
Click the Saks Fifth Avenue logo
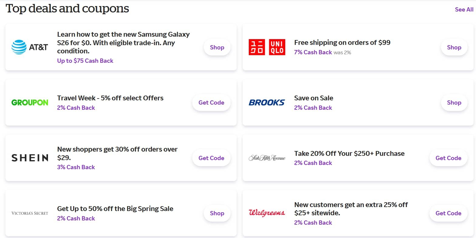pyautogui.click(x=267, y=158)
